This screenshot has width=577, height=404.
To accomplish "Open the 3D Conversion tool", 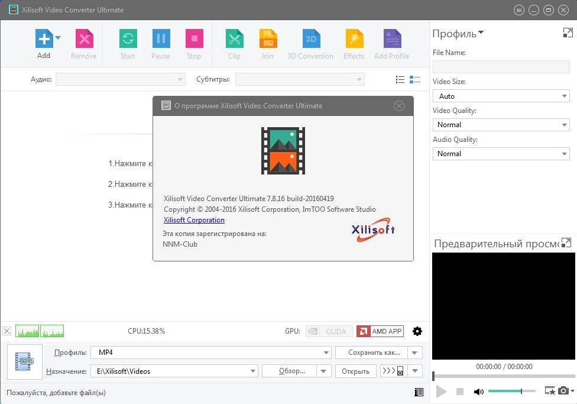I will 311,38.
